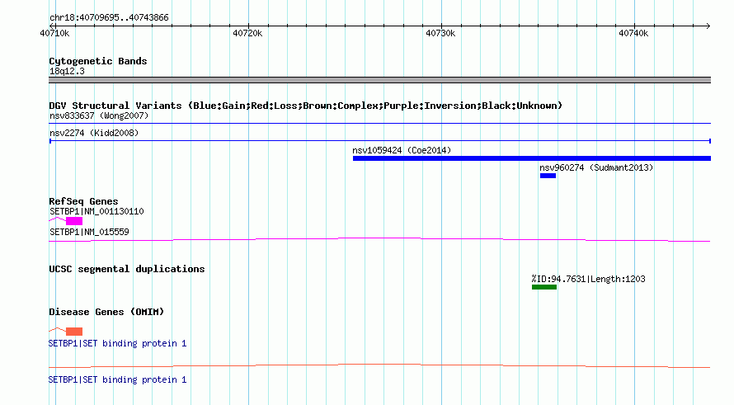Select the nsv1059424 (Coe2014) label
Viewport: 734px width, 405px height.
(x=402, y=150)
